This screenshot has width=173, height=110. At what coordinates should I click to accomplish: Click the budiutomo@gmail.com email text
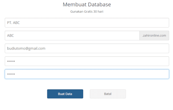coord(26,48)
